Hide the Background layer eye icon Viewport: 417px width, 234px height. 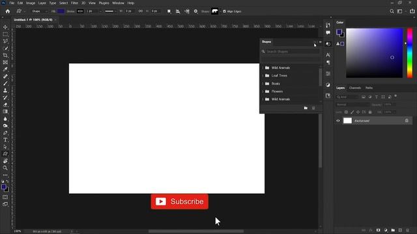pos(338,121)
